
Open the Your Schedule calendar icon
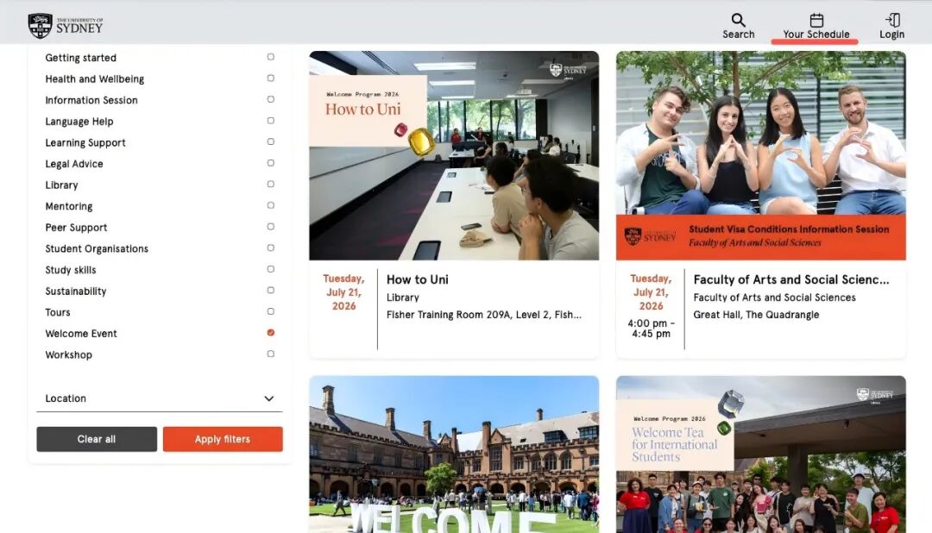(x=816, y=20)
